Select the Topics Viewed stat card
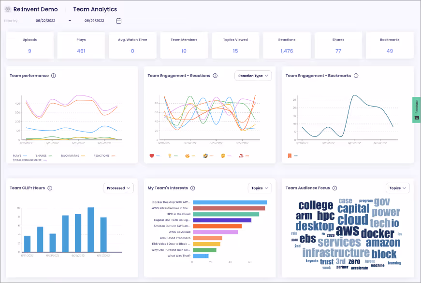This screenshot has height=283, width=421. click(235, 45)
